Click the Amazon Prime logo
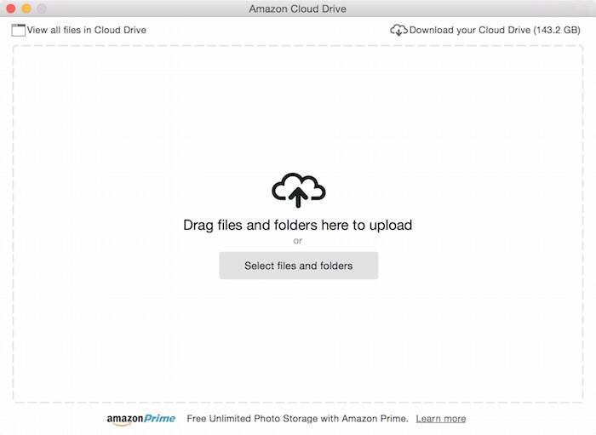This screenshot has height=435, width=596. (x=141, y=419)
